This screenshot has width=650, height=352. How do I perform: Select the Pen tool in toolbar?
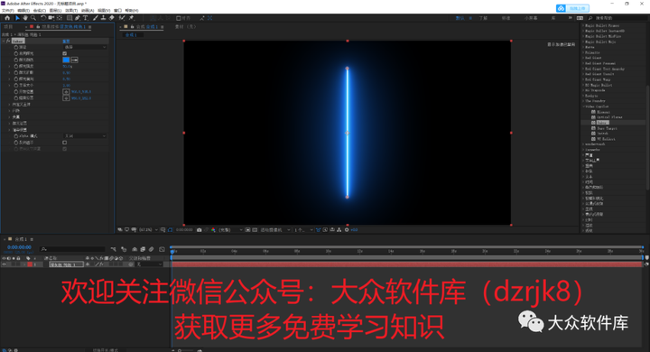tap(77, 18)
